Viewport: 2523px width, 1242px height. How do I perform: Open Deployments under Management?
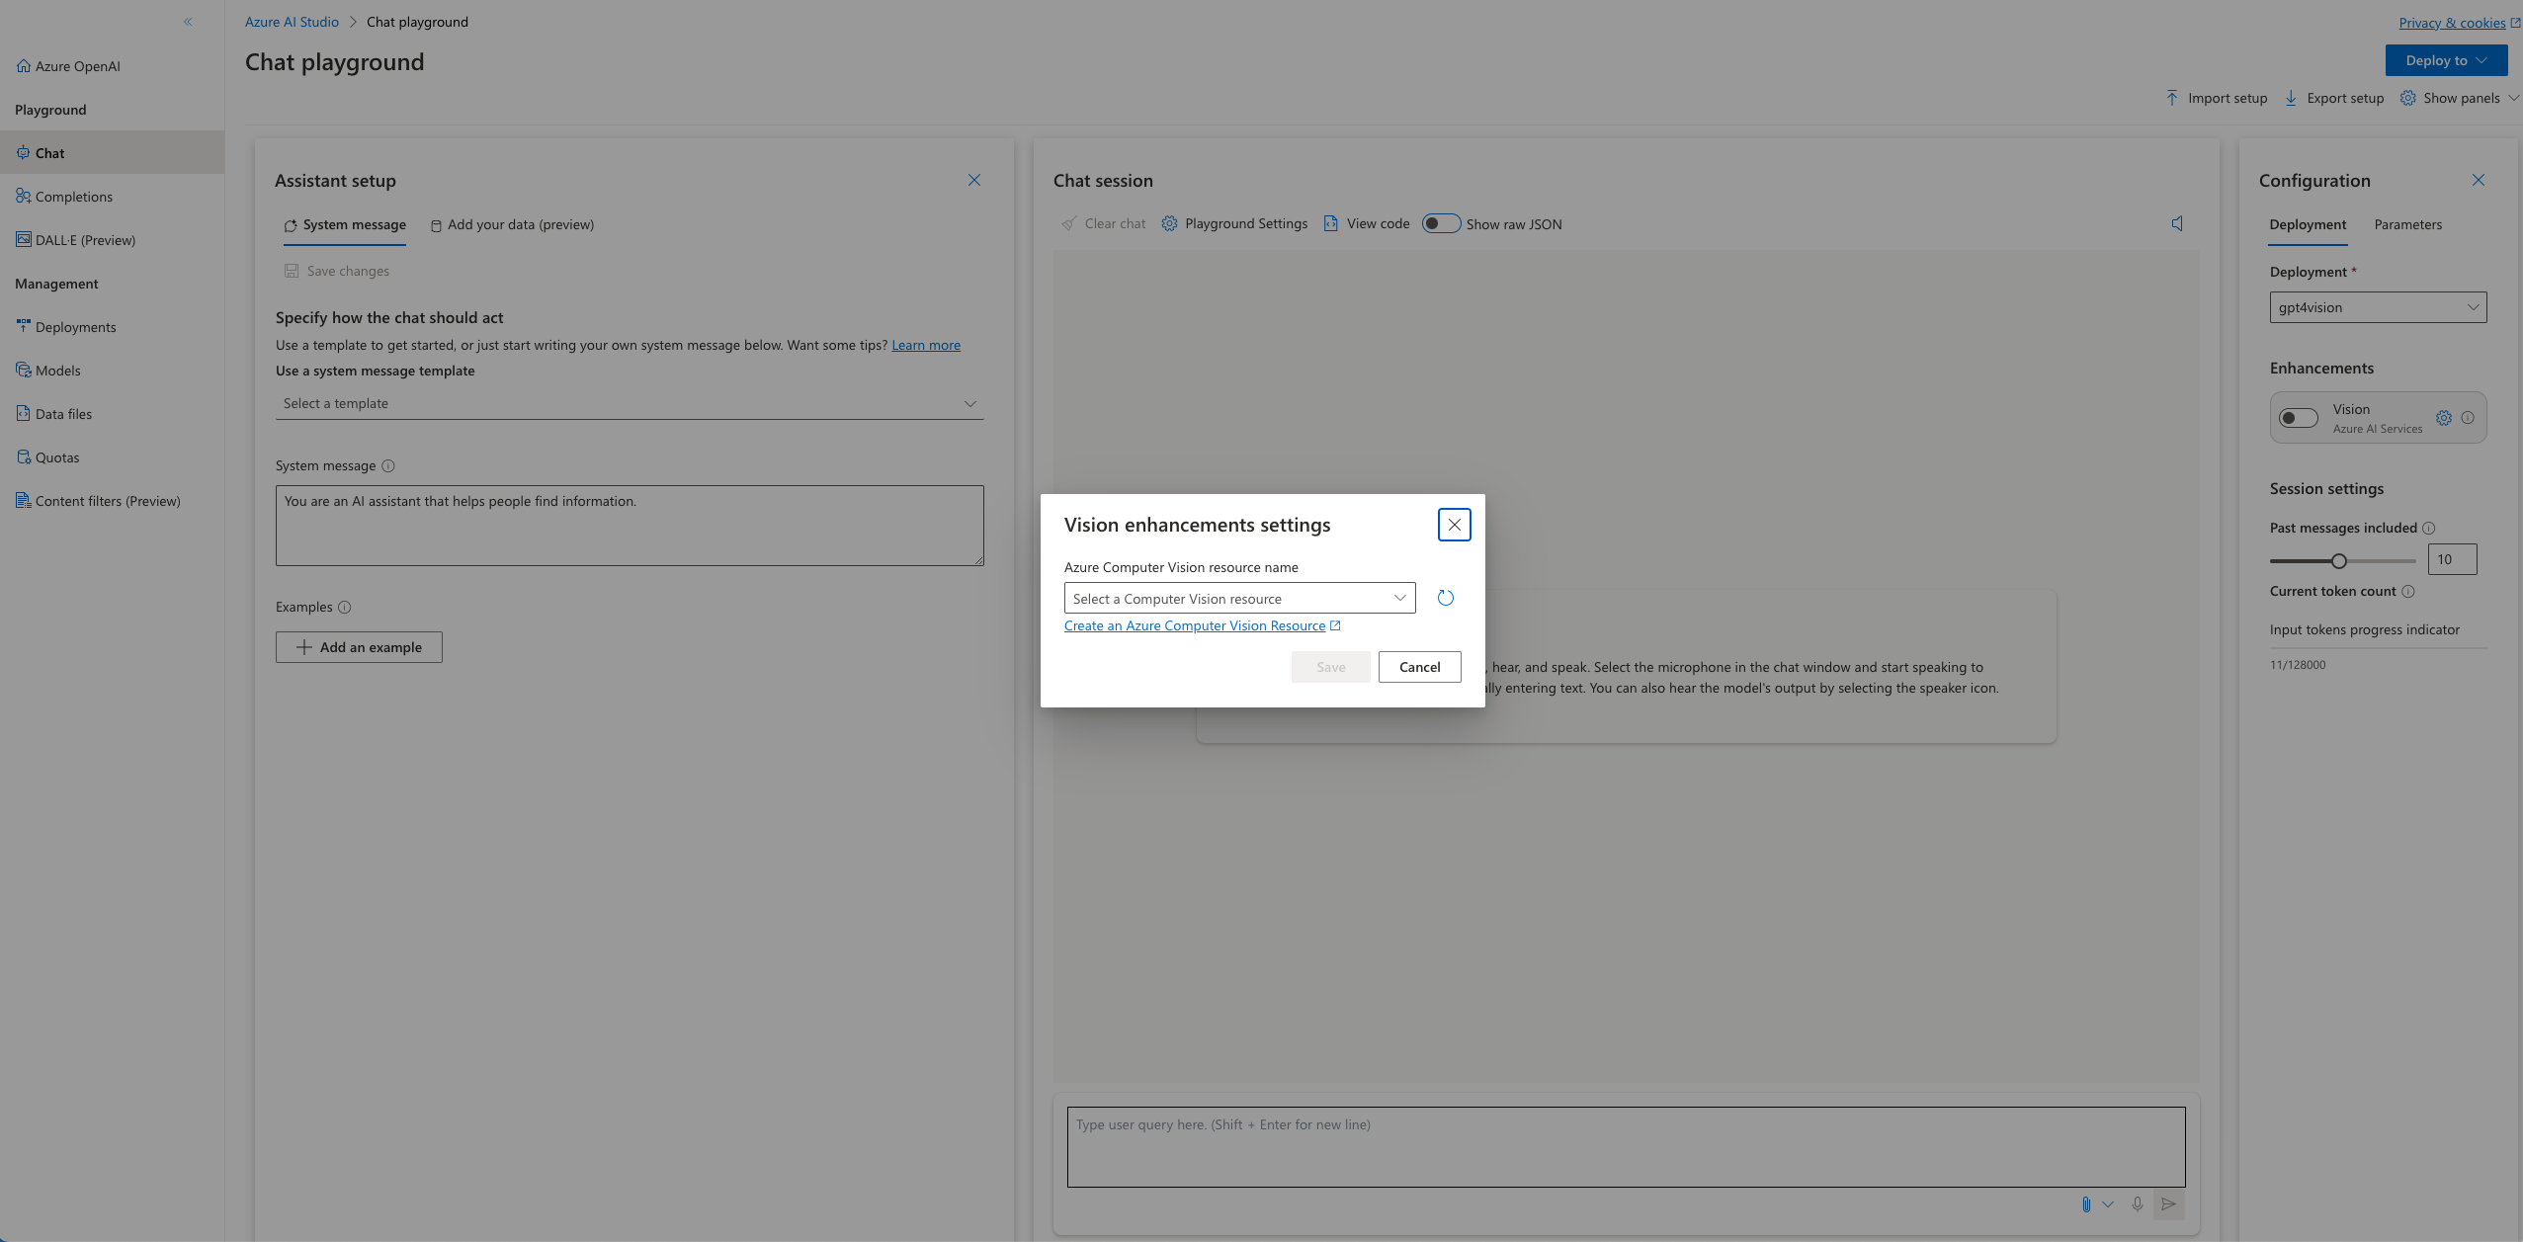click(x=76, y=326)
